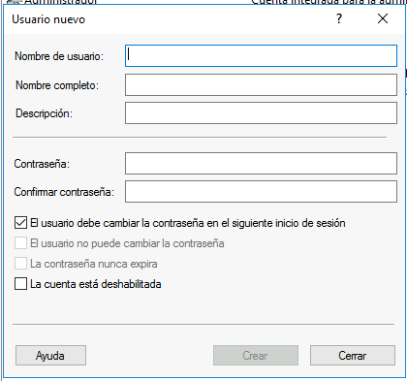Uncheck 'El usuario debe cambiar la contraseña' checkbox

pyautogui.click(x=20, y=223)
